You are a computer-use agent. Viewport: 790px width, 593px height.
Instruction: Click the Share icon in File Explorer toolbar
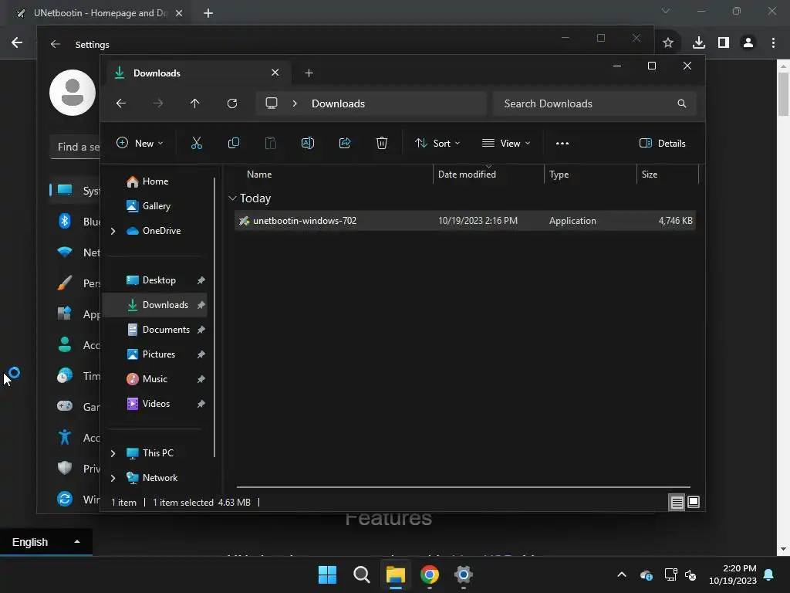pyautogui.click(x=345, y=143)
